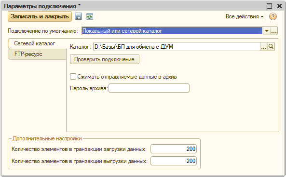The image size is (286, 177).
Task: Open help with the question mark icon
Action: (x=273, y=16)
